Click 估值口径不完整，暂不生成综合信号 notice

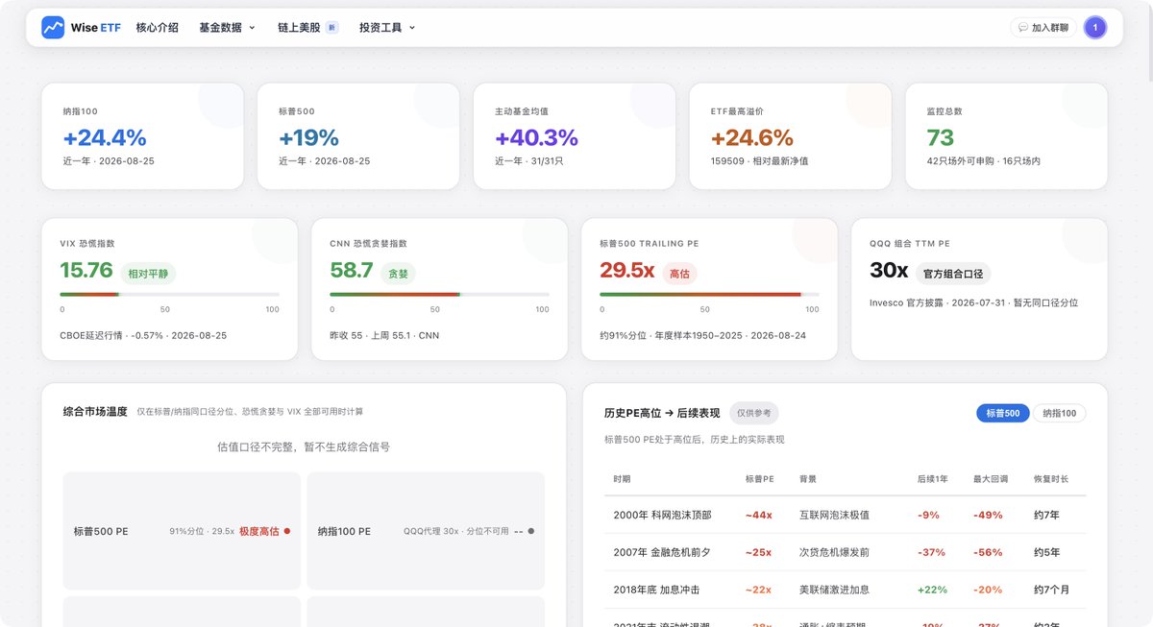304,446
